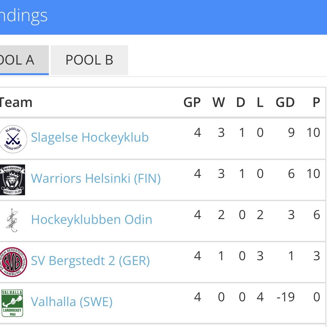This screenshot has height=327, width=327.
Task: Click the Warriors Helsinki lion logo
Action: click(x=12, y=180)
